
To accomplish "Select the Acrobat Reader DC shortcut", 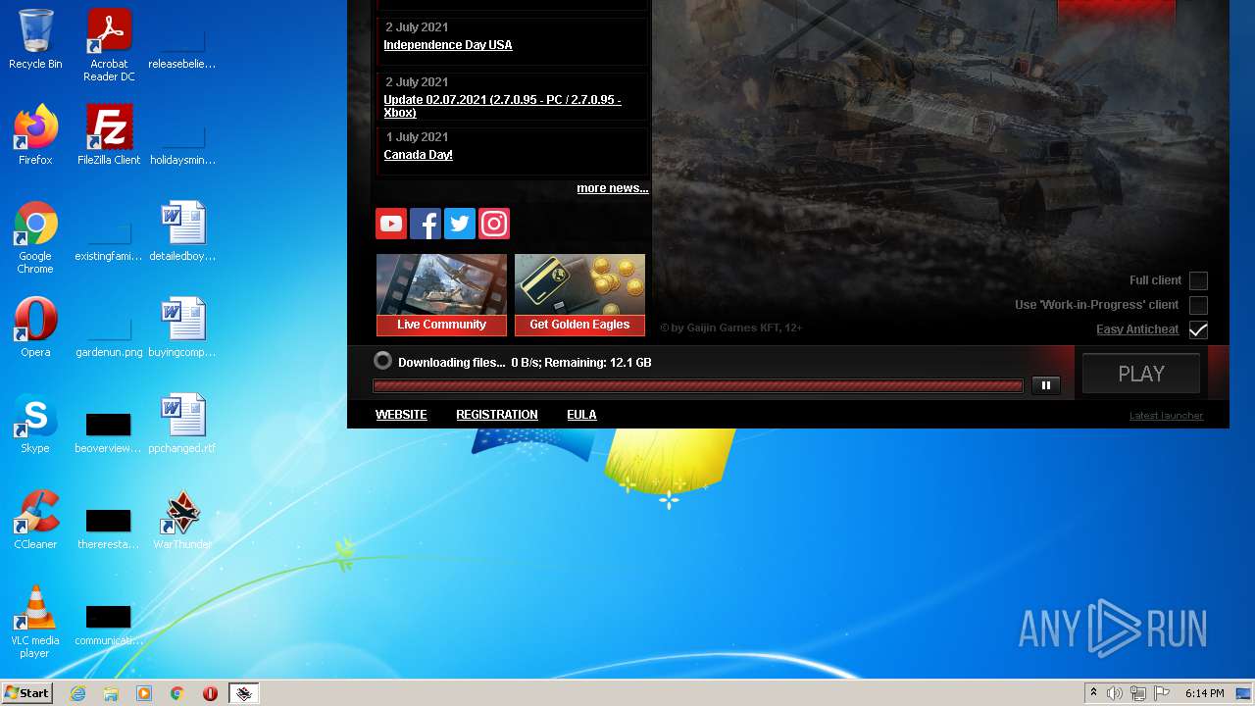I will 109,46.
